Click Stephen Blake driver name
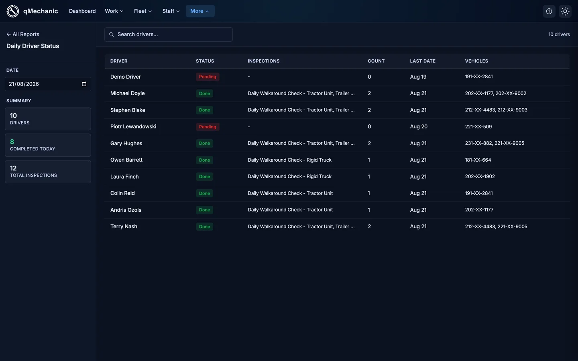This screenshot has width=578, height=361. 128,110
